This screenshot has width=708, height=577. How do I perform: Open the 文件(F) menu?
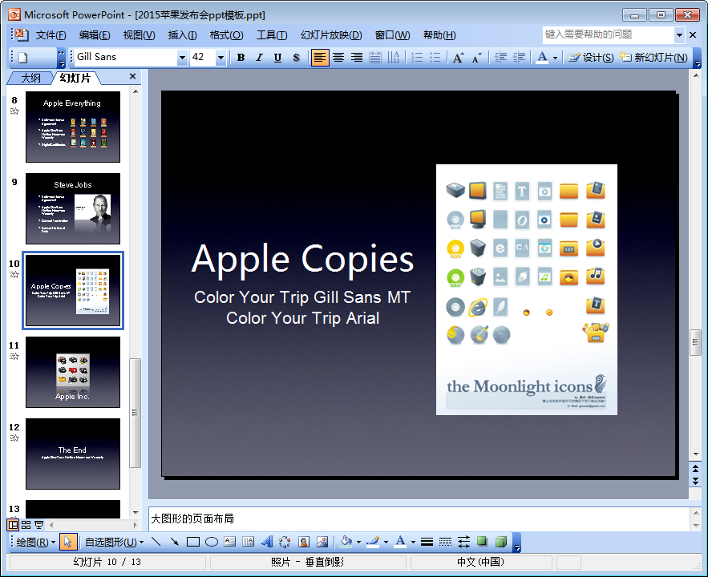coord(51,35)
